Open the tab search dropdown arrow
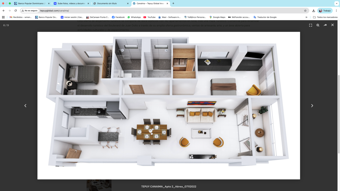340x191 pixels. [x=337, y=3]
